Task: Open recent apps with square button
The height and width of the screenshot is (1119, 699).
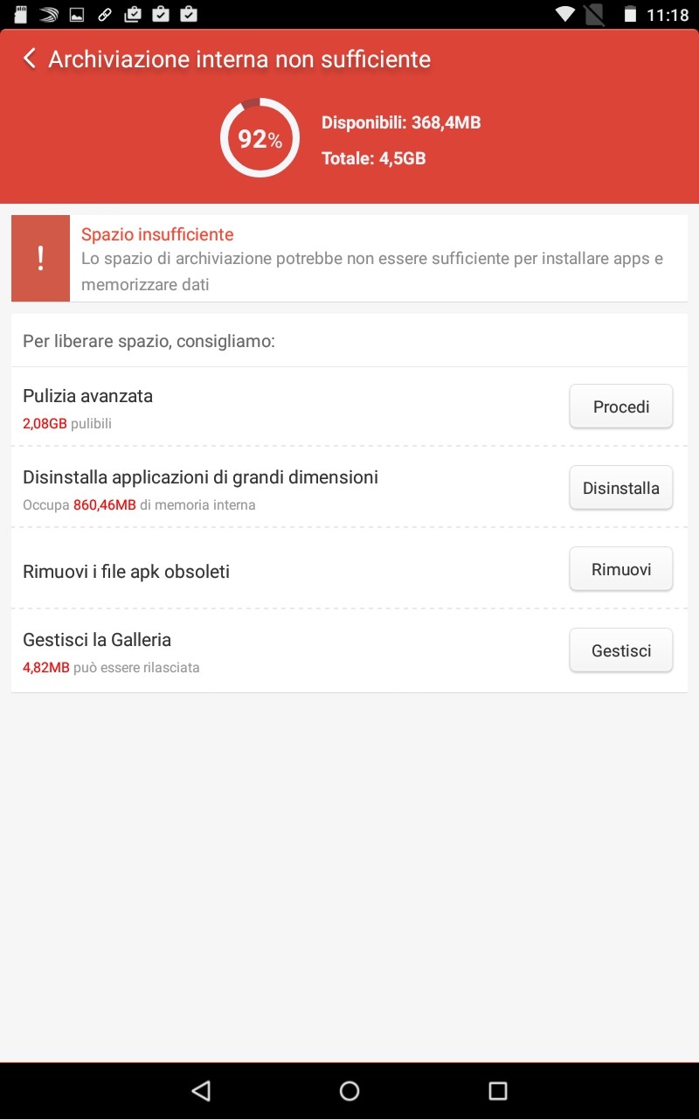Action: click(498, 1090)
